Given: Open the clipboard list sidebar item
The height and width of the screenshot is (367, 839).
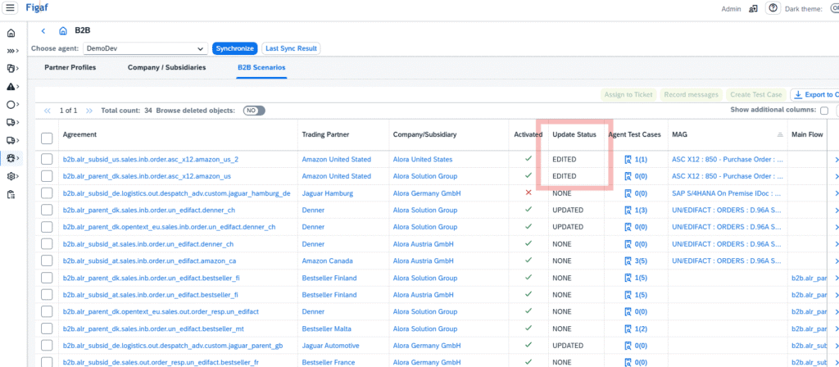Looking at the screenshot, I should click(11, 194).
